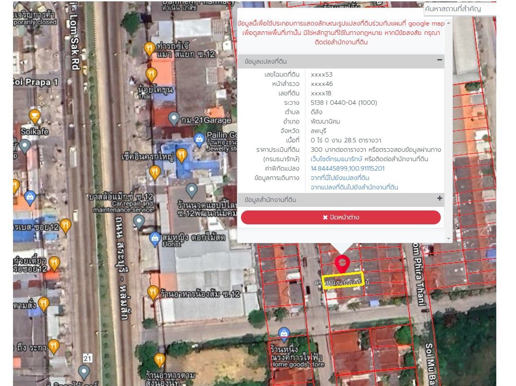Select the น้อยโคขุน Thai restaurant marker
516x386 pixels.
click(x=151, y=75)
